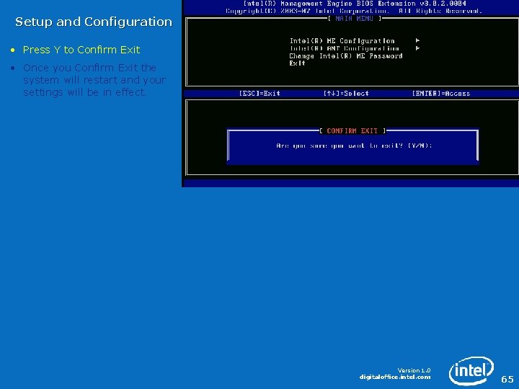The height and width of the screenshot is (389, 519).
Task: Click the Version 1.0 label
Action: click(x=414, y=370)
